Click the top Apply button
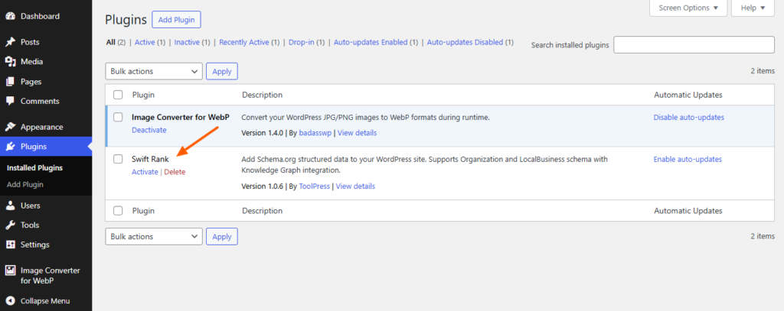Screen dimensions: 784x311 pyautogui.click(x=222, y=71)
